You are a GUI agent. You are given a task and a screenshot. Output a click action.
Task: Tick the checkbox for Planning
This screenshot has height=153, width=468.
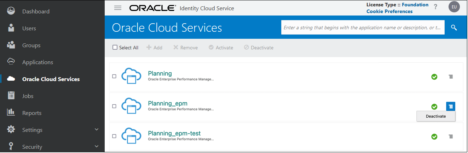[x=114, y=76]
